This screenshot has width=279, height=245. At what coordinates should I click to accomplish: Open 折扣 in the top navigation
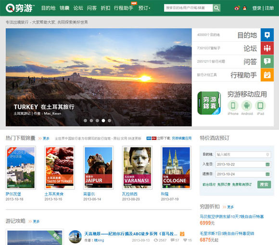pos(105,8)
